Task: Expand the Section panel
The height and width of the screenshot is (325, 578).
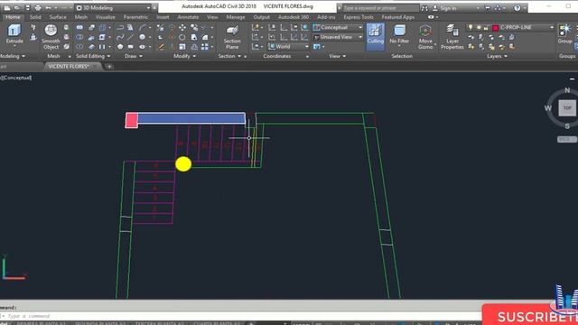Action: (229, 56)
